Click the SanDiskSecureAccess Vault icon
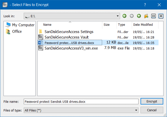The height and width of the screenshot is (117, 167). (x=41, y=37)
